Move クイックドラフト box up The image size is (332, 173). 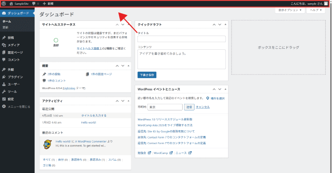[x=214, y=25]
